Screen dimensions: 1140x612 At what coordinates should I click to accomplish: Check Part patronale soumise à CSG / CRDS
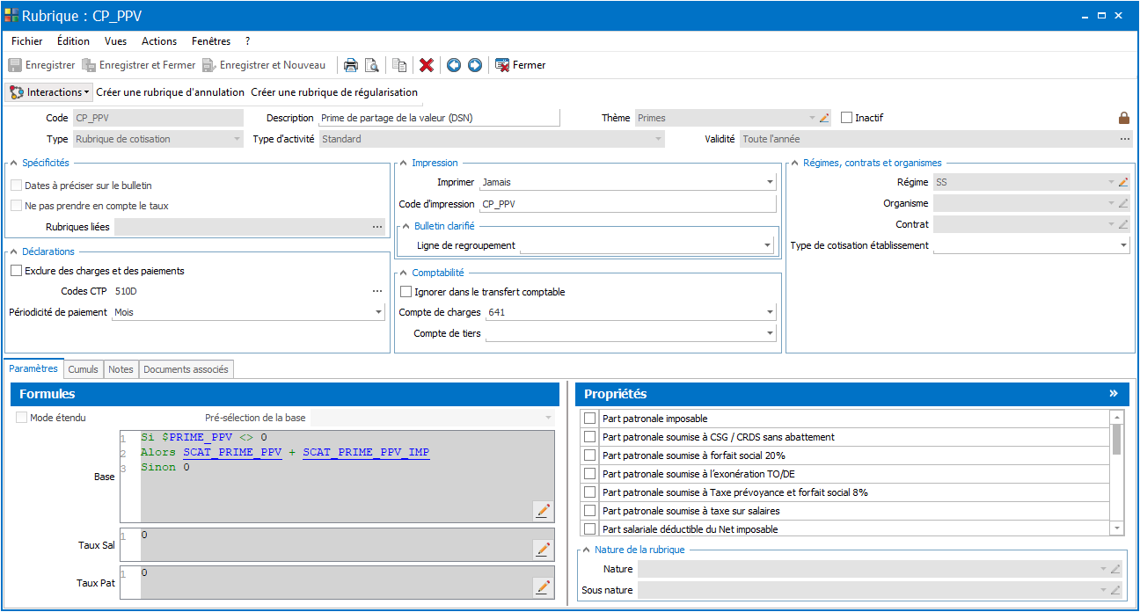pyautogui.click(x=589, y=437)
